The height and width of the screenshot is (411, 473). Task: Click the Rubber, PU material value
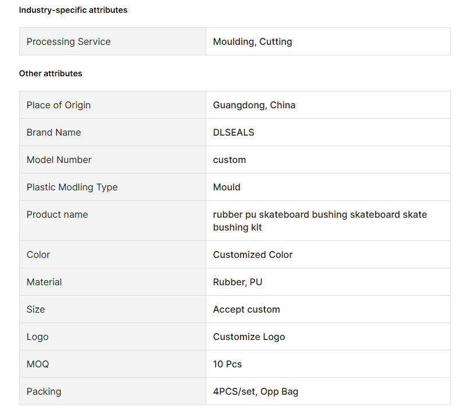tap(238, 282)
